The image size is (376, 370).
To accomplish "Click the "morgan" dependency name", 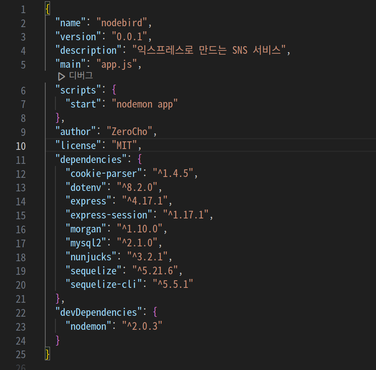I will (86, 229).
